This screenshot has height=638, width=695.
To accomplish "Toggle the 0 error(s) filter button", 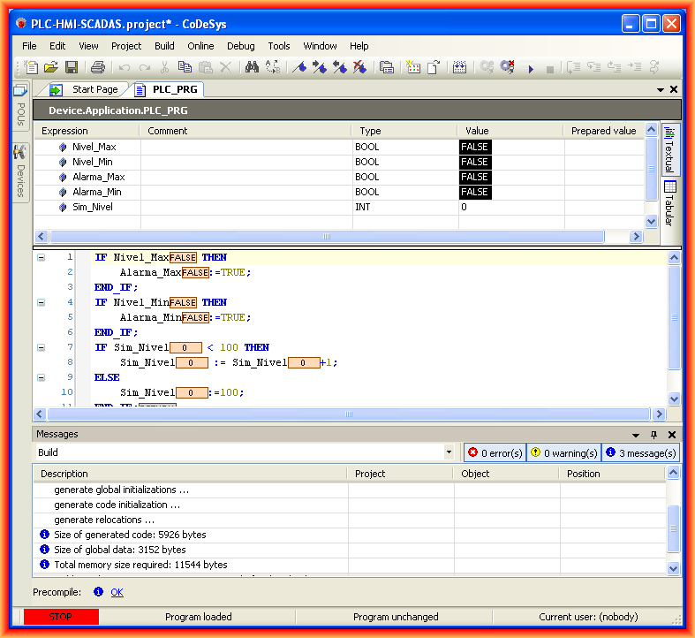I will coord(495,453).
